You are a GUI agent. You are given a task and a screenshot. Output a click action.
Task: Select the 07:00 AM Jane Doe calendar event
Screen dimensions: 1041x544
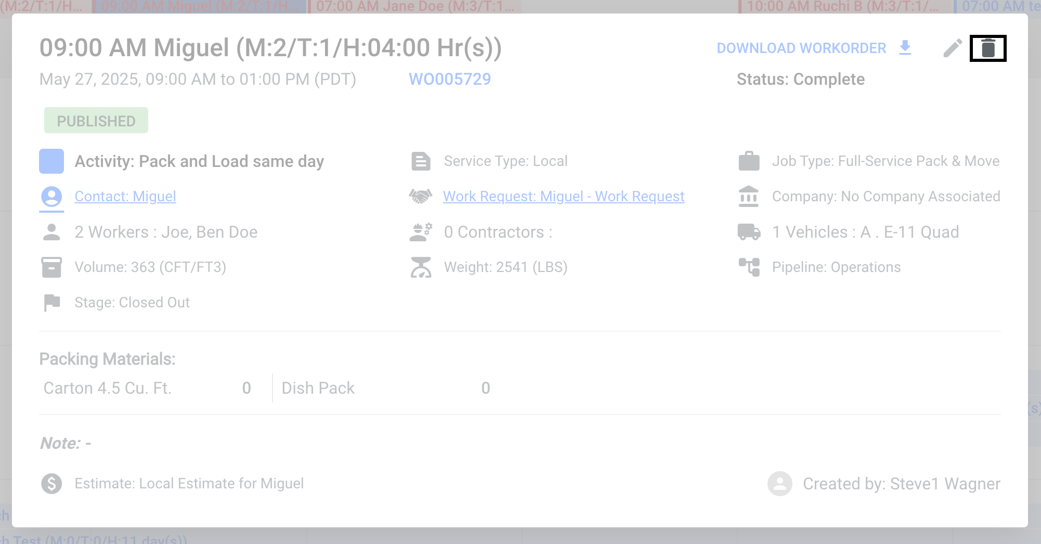415,7
